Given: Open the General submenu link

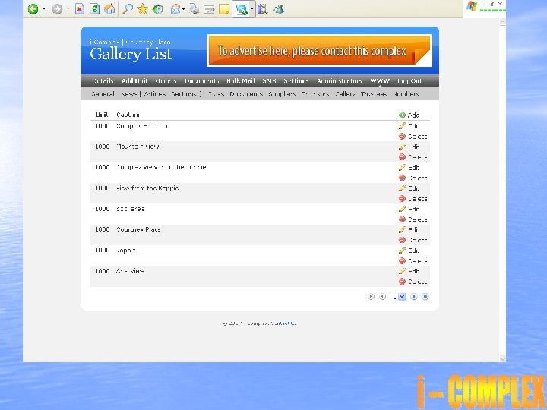Looking at the screenshot, I should (103, 94).
